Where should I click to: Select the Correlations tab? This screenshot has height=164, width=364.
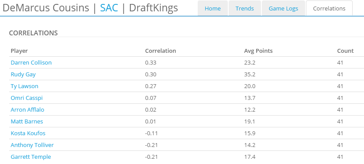[x=329, y=9]
